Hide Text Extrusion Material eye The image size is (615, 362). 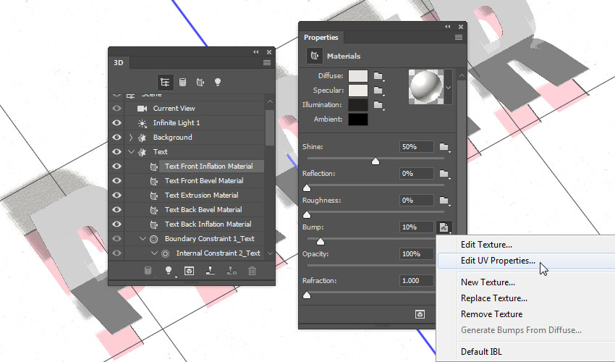pyautogui.click(x=117, y=195)
